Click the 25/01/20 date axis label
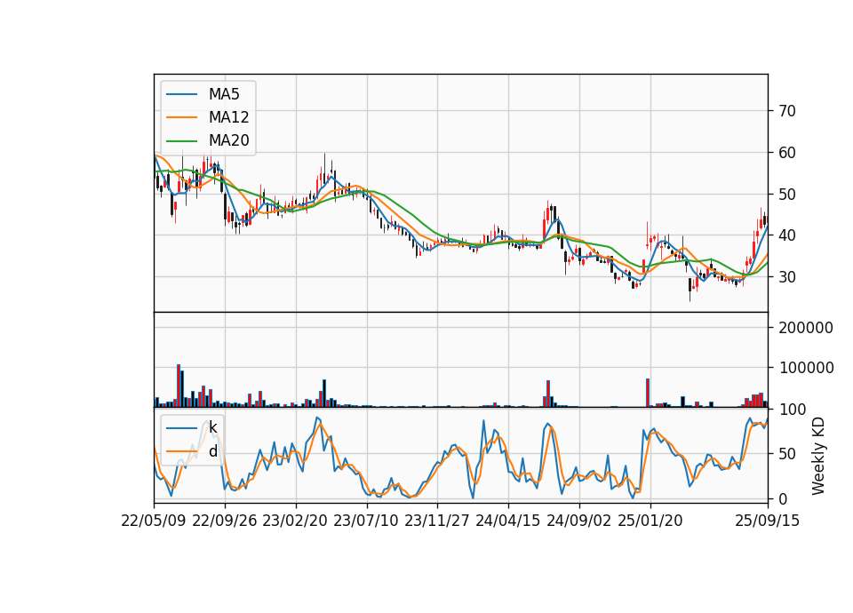Image resolution: width=853 pixels, height=613 pixels. (650, 521)
